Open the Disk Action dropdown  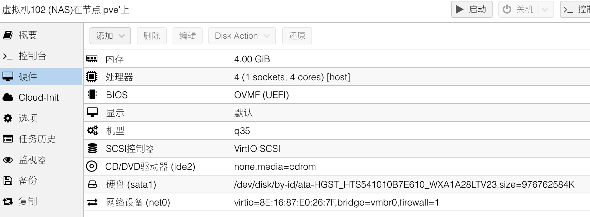click(242, 36)
